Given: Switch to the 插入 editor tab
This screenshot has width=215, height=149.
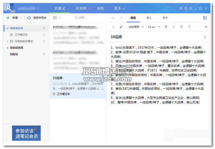Looking at the screenshot, I should pos(149,18).
